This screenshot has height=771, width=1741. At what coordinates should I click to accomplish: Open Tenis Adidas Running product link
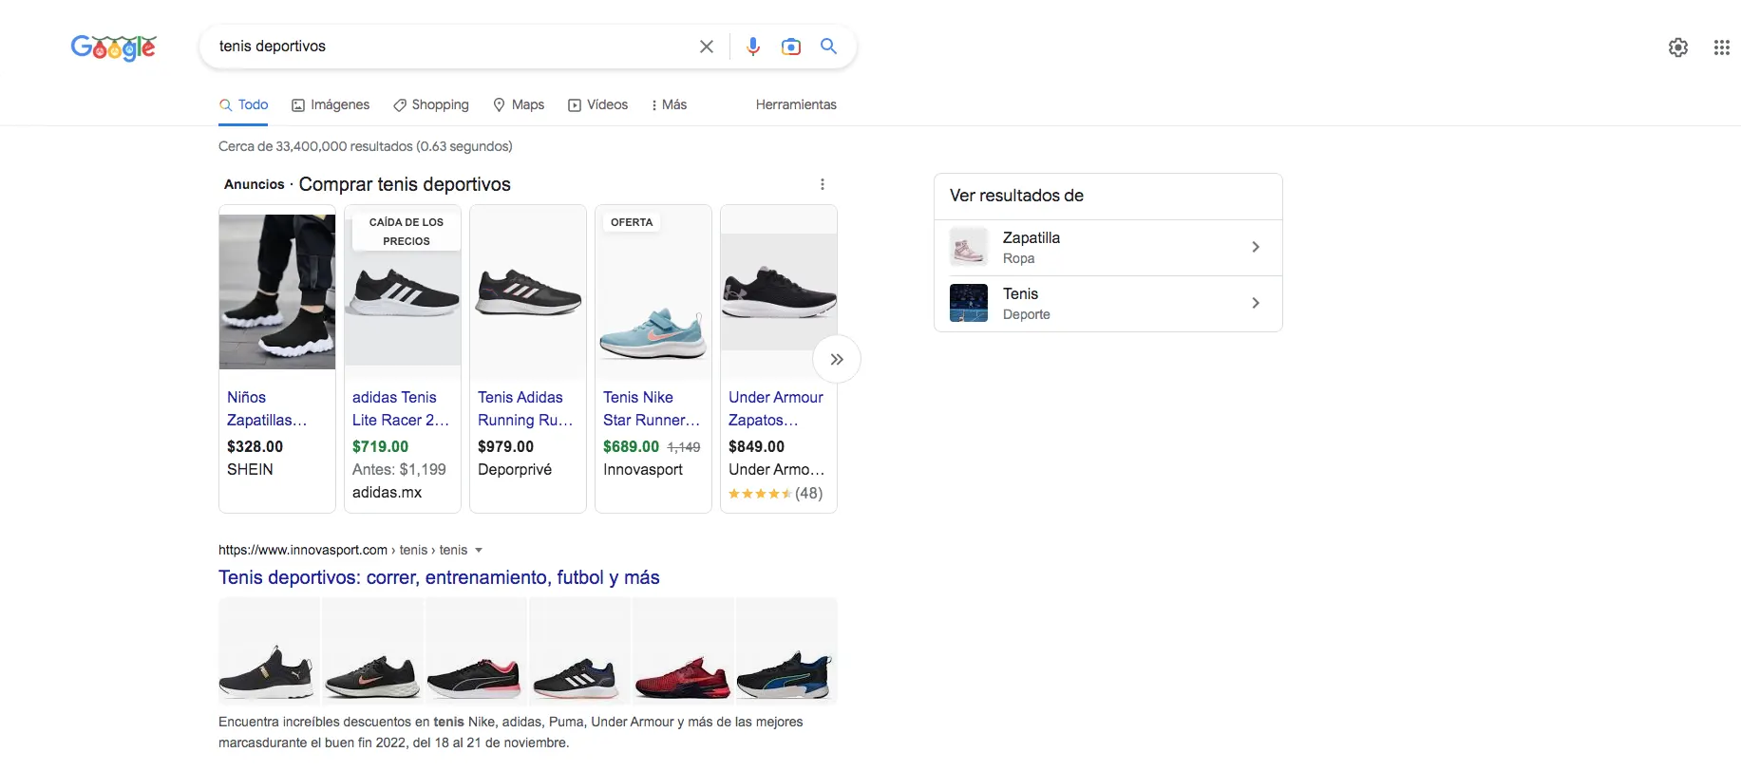pyautogui.click(x=525, y=408)
